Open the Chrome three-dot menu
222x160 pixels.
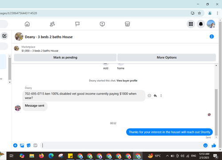[x=217, y=13]
